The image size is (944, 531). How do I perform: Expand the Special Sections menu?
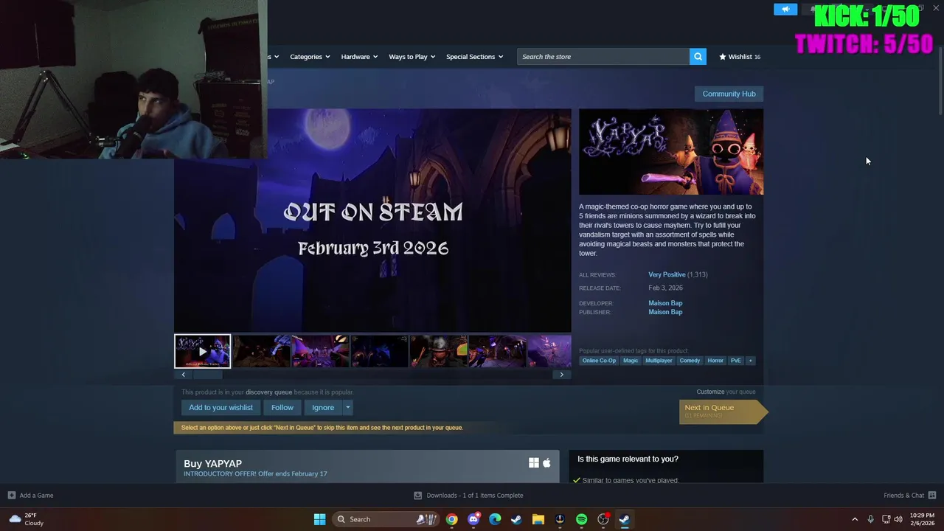click(x=474, y=57)
